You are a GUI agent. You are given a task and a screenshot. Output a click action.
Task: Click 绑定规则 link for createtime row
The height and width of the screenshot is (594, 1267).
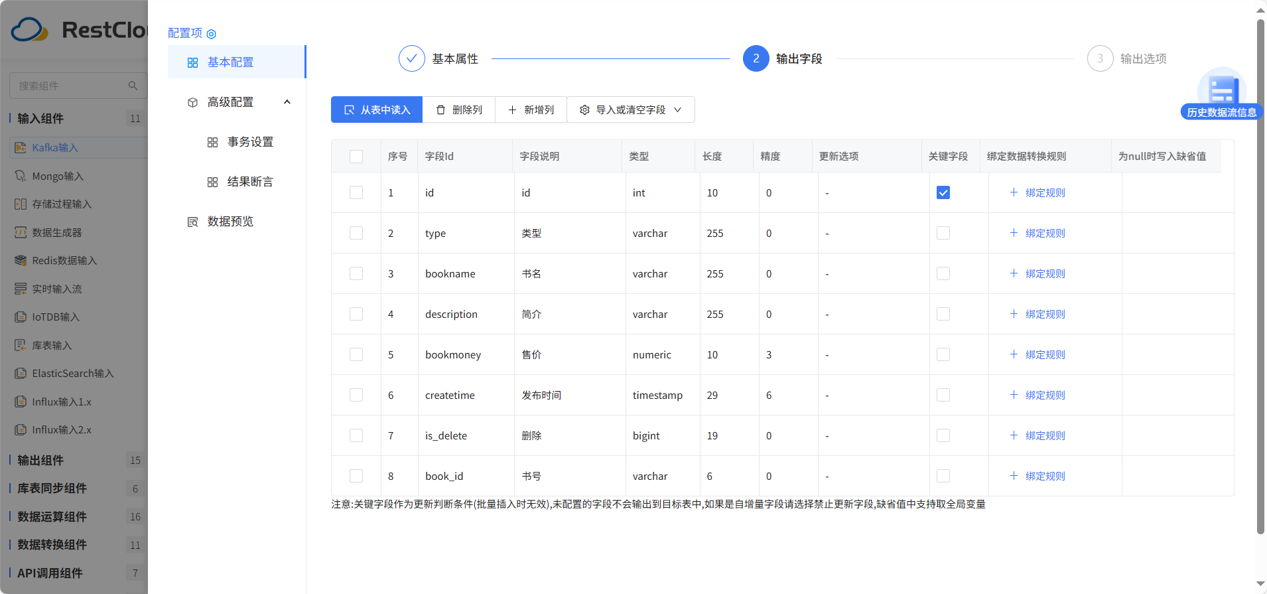pos(1045,395)
